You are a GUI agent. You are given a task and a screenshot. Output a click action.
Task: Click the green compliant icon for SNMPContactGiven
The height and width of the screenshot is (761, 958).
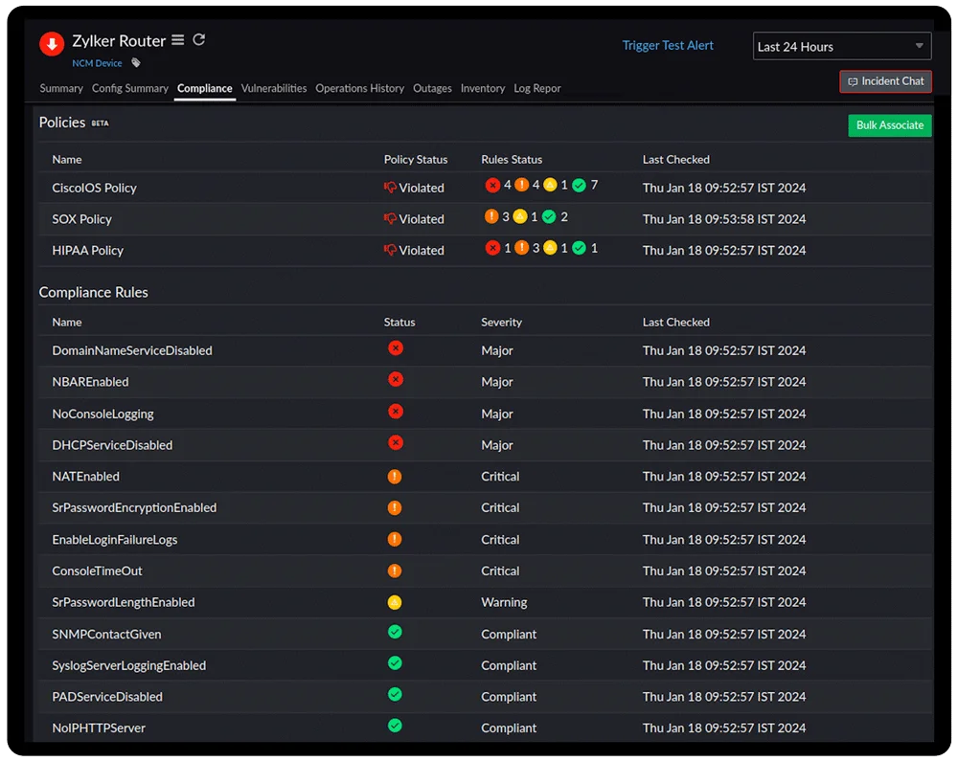[395, 633]
